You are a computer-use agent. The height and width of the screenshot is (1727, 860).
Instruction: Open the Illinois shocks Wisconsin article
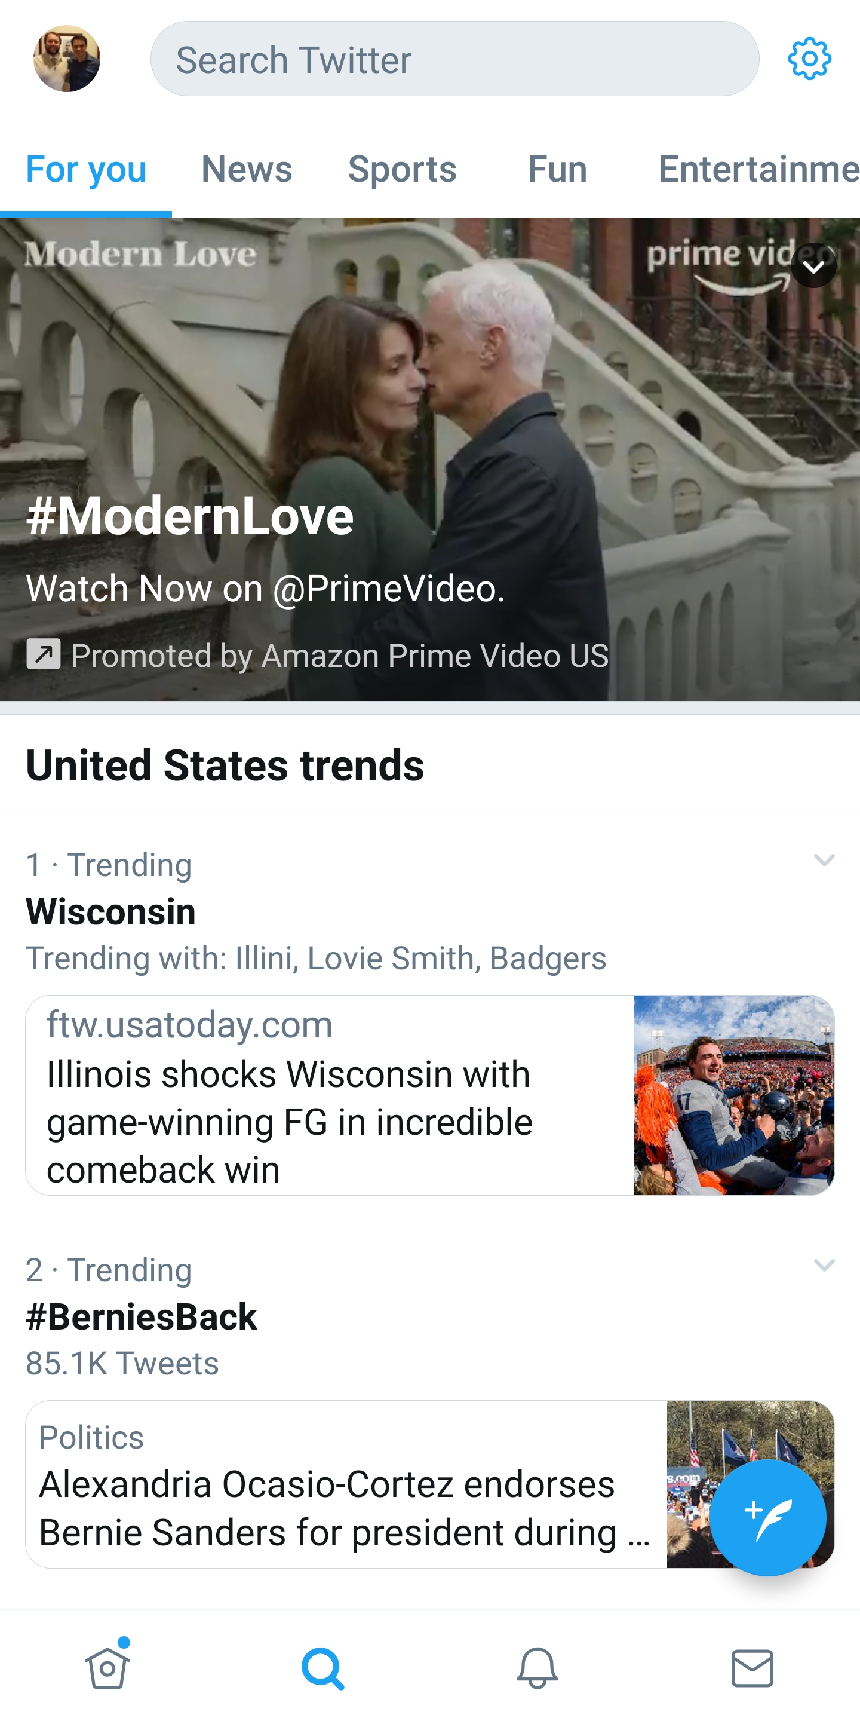pos(288,1121)
